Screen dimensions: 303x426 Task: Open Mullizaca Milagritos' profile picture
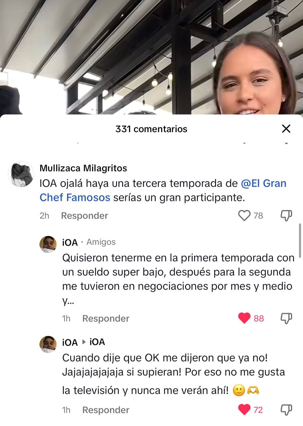pos(21,174)
